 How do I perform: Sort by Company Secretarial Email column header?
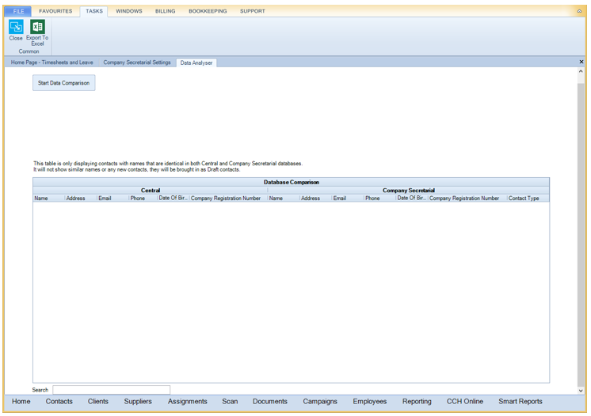(x=348, y=199)
